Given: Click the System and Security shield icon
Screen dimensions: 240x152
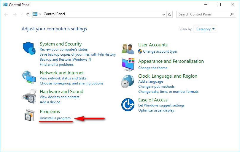Looking at the screenshot, I should click(x=29, y=48).
